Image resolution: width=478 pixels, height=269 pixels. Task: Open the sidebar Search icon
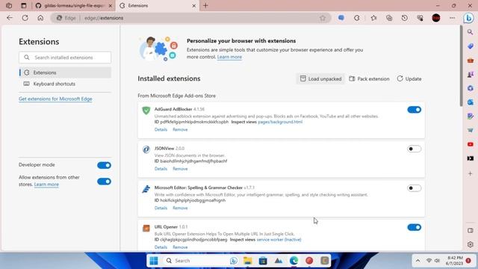471,32
